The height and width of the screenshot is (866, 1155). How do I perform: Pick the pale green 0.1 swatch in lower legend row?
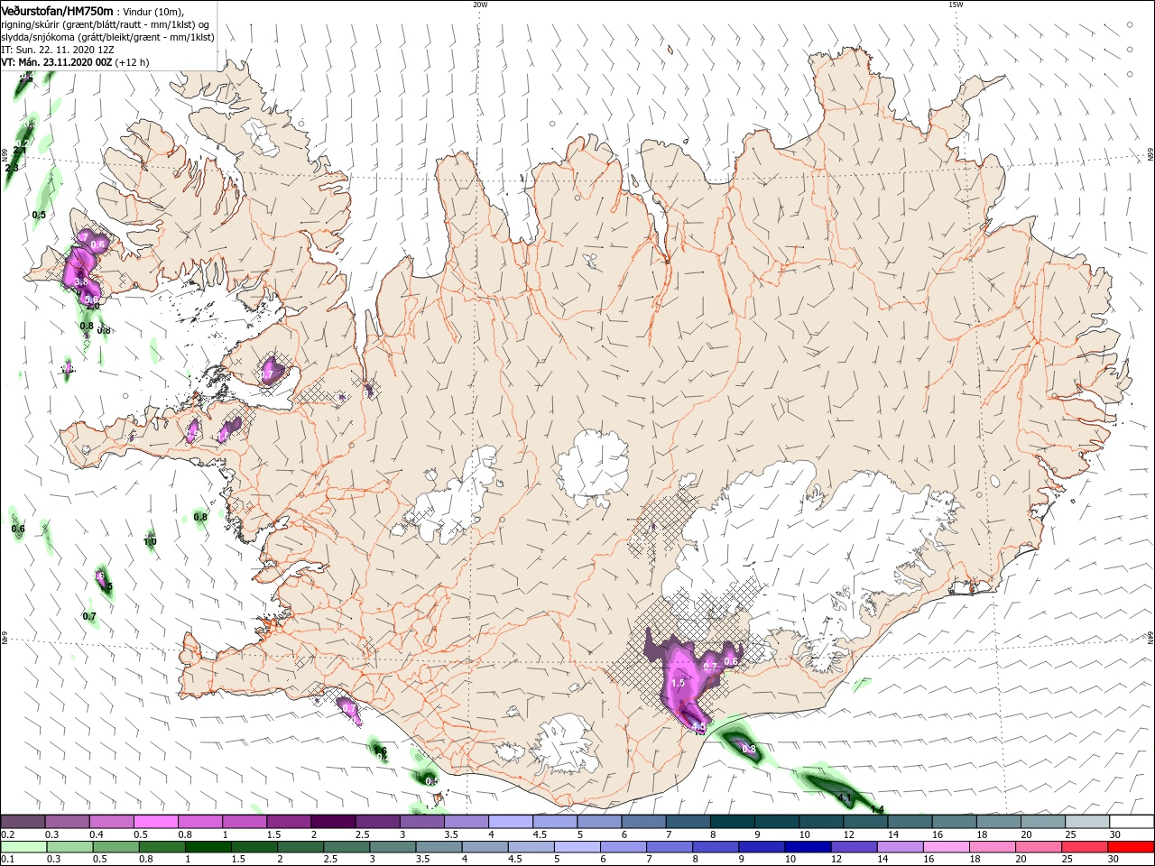[x=23, y=847]
